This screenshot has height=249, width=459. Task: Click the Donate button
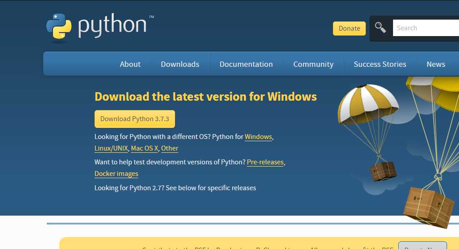pyautogui.click(x=349, y=29)
